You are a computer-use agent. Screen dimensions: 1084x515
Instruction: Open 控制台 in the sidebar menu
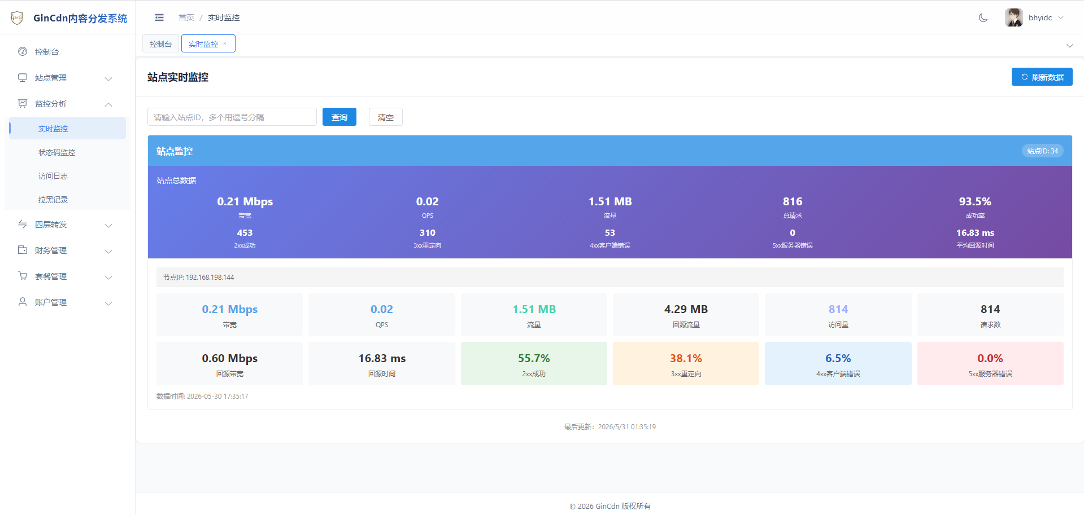click(67, 52)
